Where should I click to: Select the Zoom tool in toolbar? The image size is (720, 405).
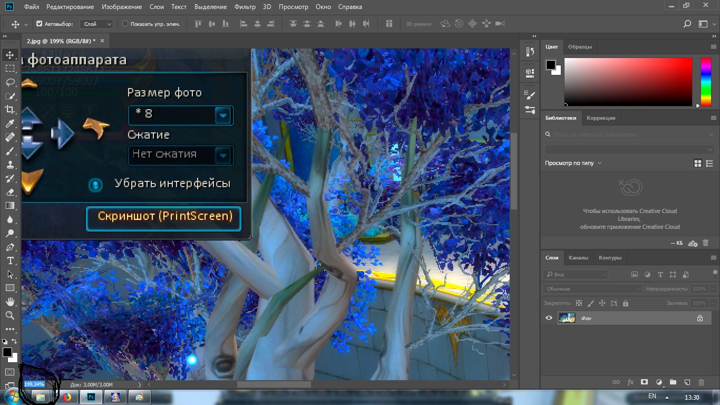tap(10, 315)
